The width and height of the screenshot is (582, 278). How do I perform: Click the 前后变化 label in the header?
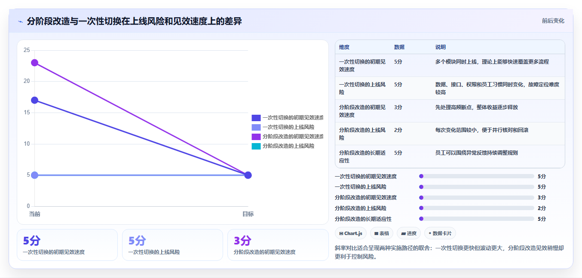553,21
